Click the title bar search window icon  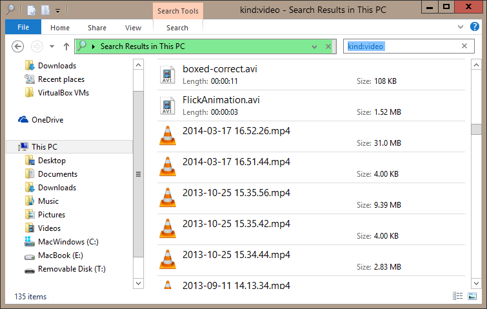(x=10, y=9)
